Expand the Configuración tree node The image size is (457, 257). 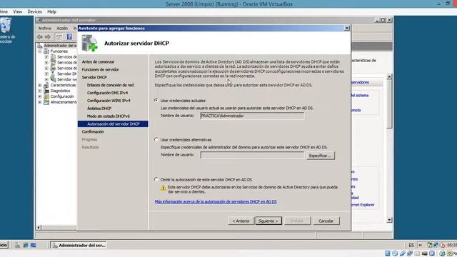[40, 96]
